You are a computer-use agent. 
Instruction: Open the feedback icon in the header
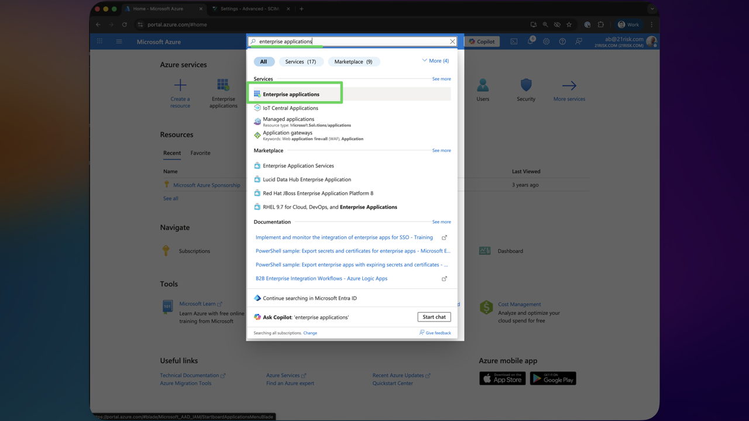click(578, 42)
